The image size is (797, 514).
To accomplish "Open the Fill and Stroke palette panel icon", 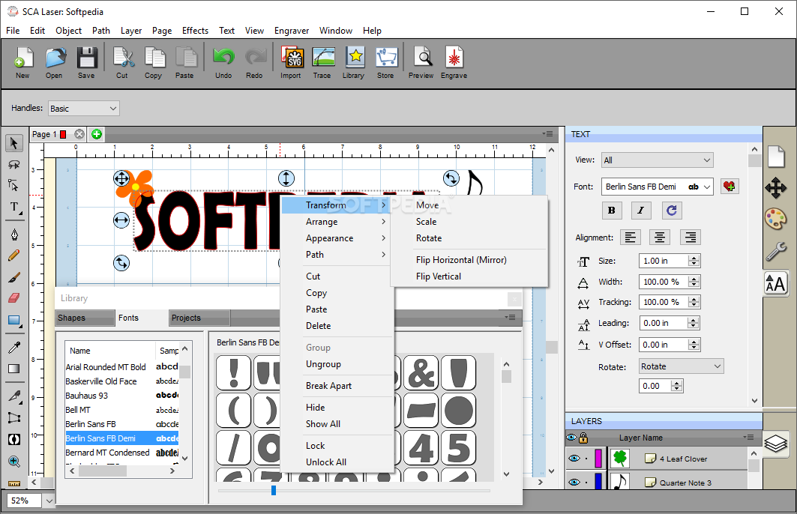I will (x=776, y=219).
